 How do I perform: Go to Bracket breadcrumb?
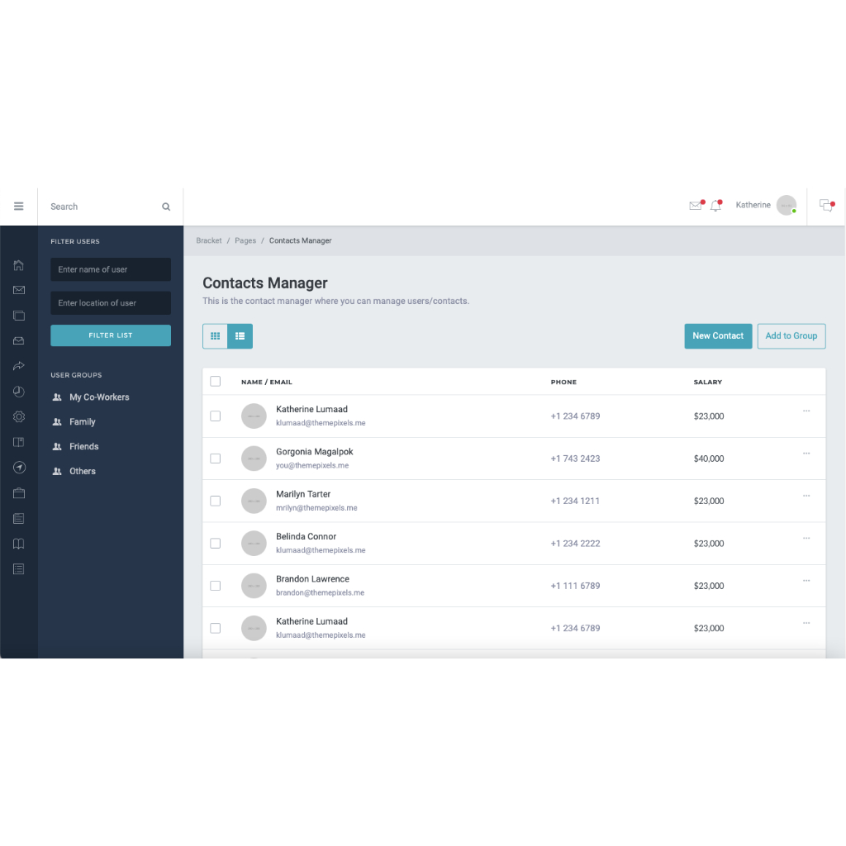(209, 240)
